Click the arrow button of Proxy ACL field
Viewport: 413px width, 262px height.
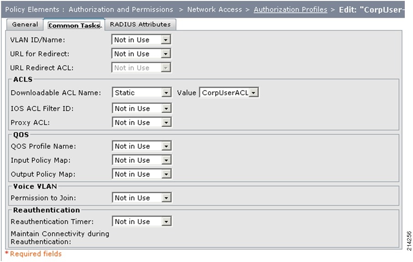tap(166, 122)
